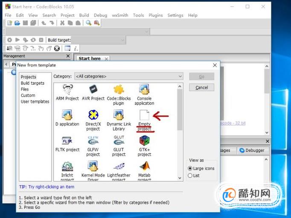Click the Cancel button
The width and height of the screenshot is (291, 218).
201,87
